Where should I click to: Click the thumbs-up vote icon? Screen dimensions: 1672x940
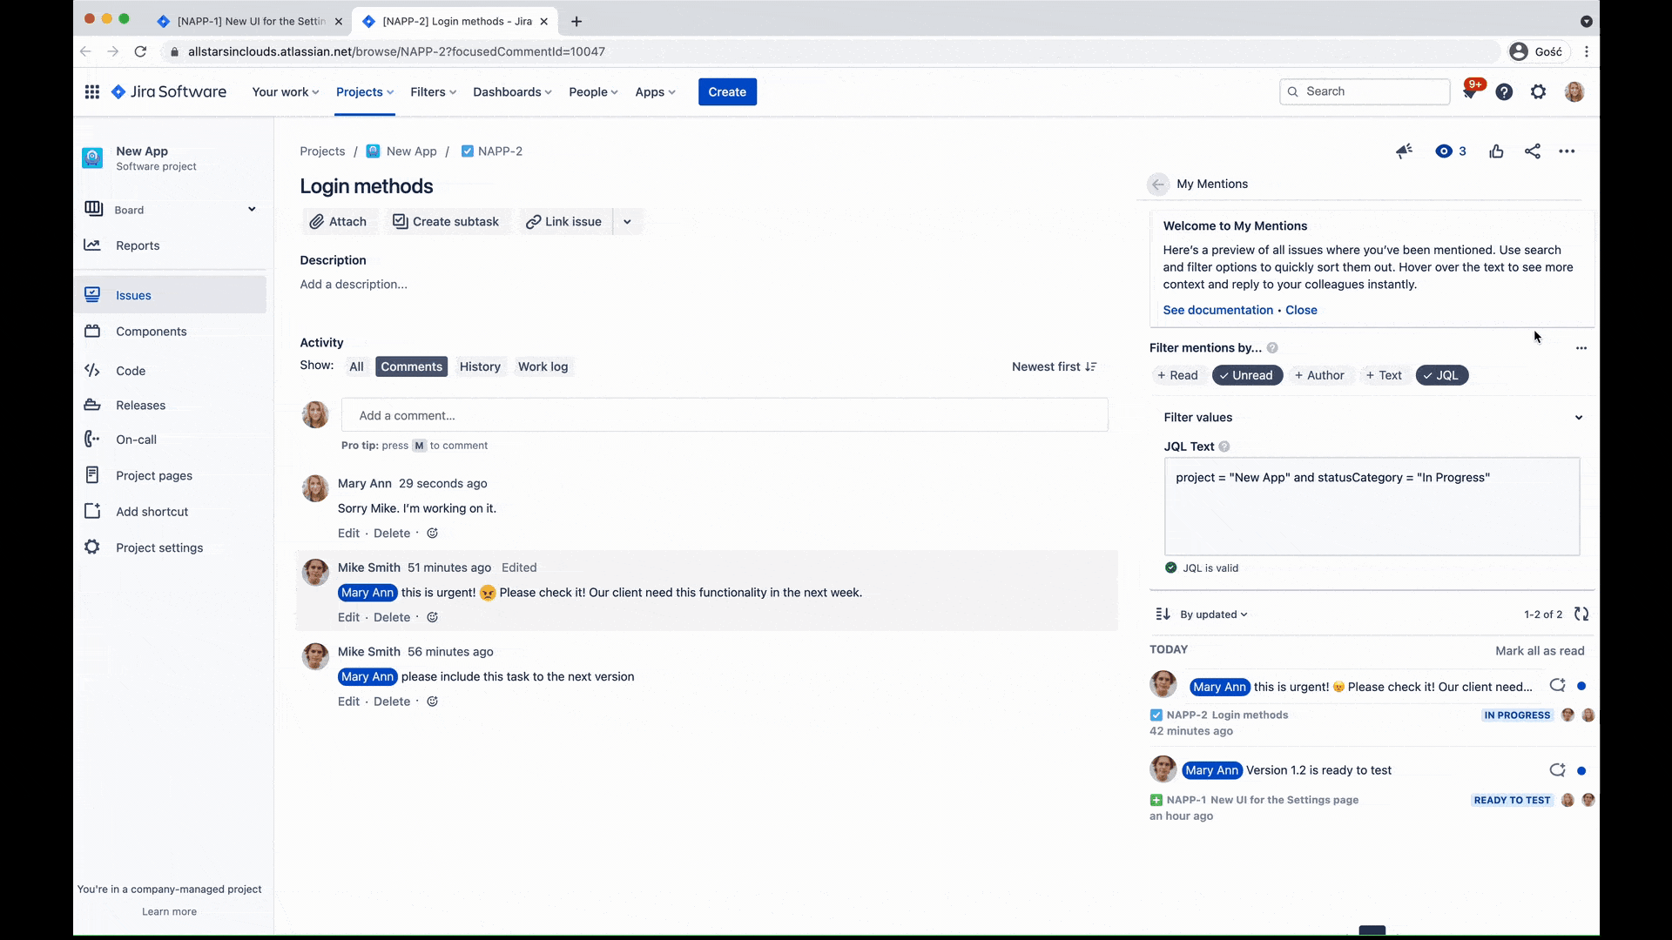(x=1496, y=151)
